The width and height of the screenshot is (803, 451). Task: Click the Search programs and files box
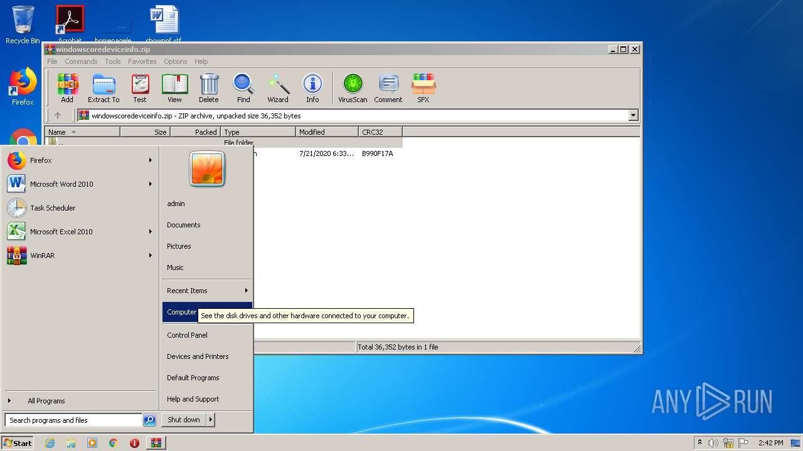tap(73, 420)
